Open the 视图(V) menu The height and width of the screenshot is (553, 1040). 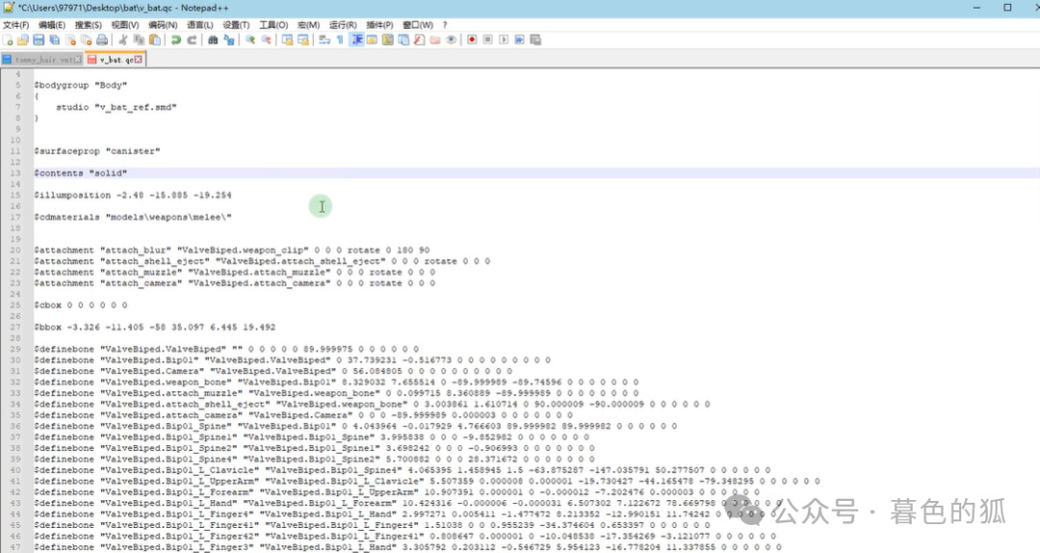point(124,25)
